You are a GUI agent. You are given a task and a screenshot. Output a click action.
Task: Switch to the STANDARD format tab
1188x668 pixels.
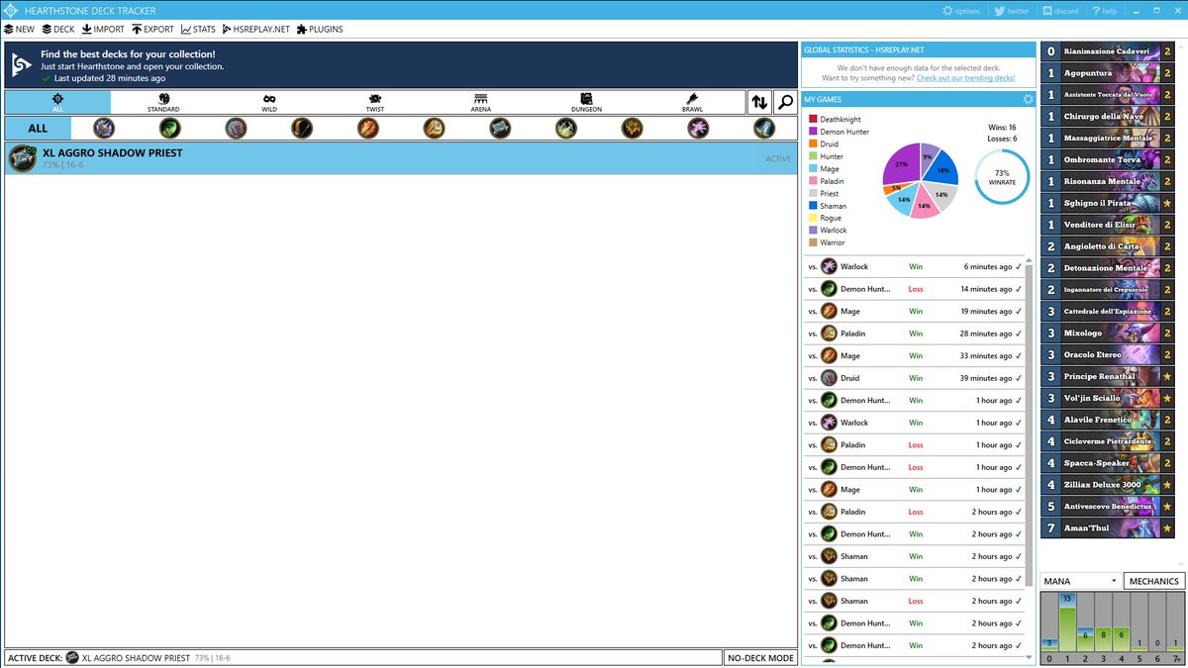pos(163,102)
